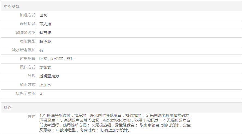Image resolution: width=244 pixels, height=136 pixels.
Task: Click the 透明亚克力 value
Action: coord(49,76)
